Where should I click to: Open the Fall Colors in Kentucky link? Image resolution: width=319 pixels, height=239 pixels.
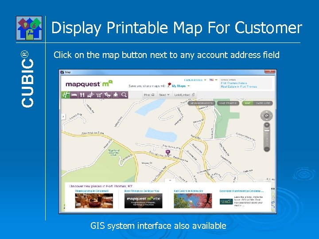click(188, 191)
